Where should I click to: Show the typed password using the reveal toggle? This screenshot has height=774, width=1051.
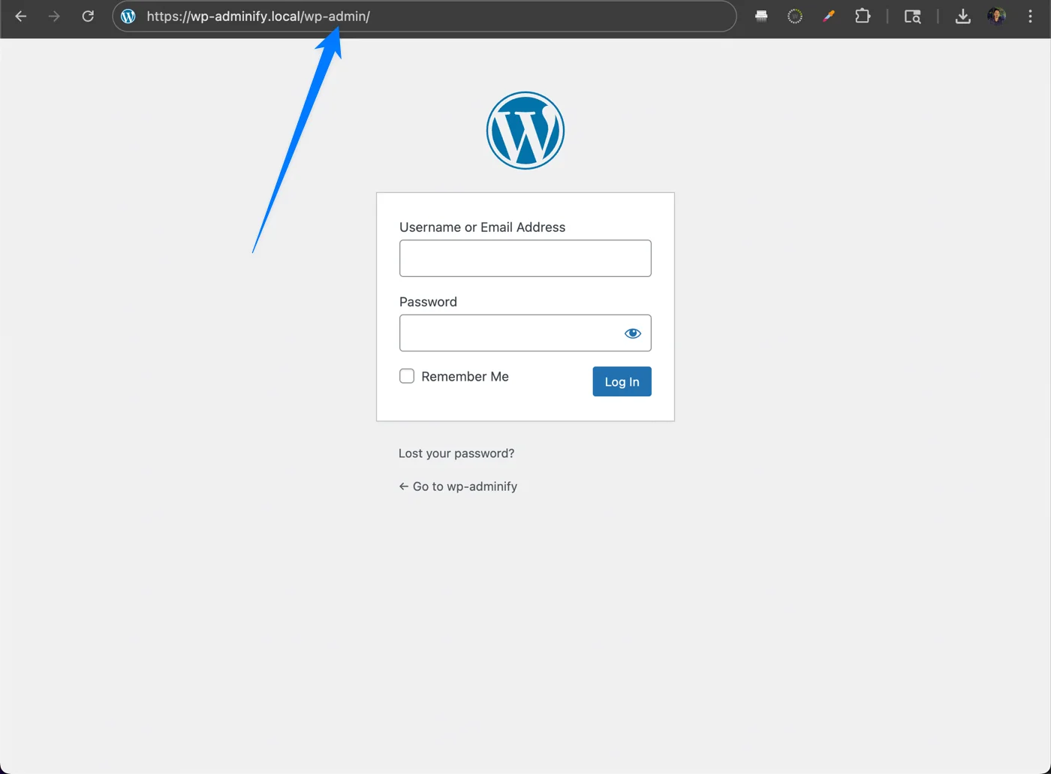coord(632,333)
